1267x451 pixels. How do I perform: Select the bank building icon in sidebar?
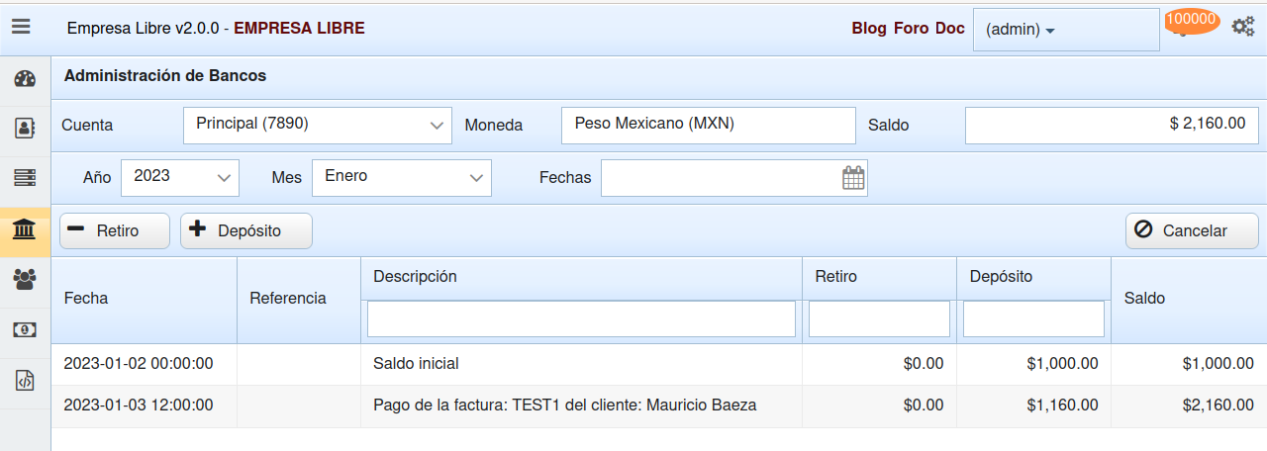click(25, 230)
